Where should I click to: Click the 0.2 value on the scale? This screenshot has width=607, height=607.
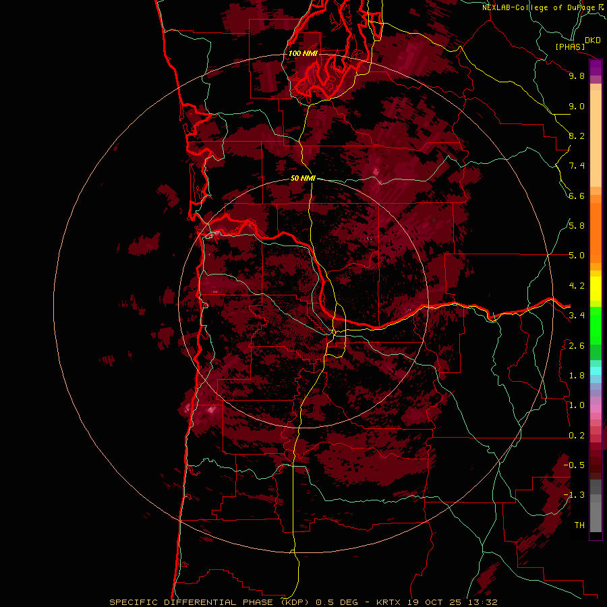click(x=577, y=436)
